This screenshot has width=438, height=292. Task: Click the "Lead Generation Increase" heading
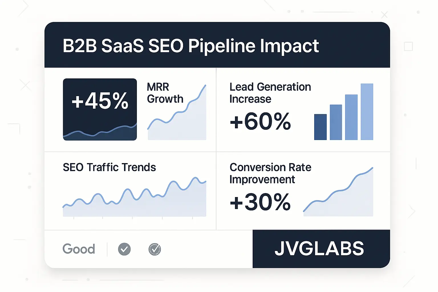tap(270, 93)
